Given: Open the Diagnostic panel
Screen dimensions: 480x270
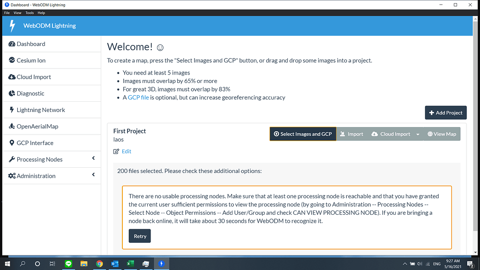Looking at the screenshot, I should [x=11, y=93].
